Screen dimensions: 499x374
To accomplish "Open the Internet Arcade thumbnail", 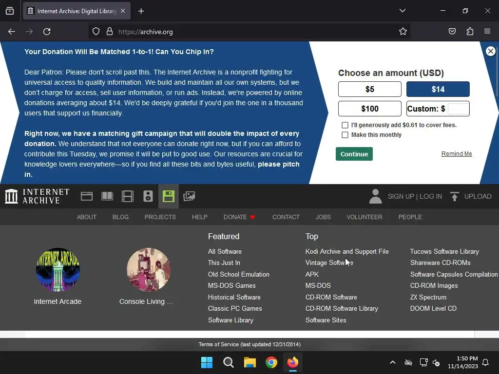I will [x=58, y=270].
